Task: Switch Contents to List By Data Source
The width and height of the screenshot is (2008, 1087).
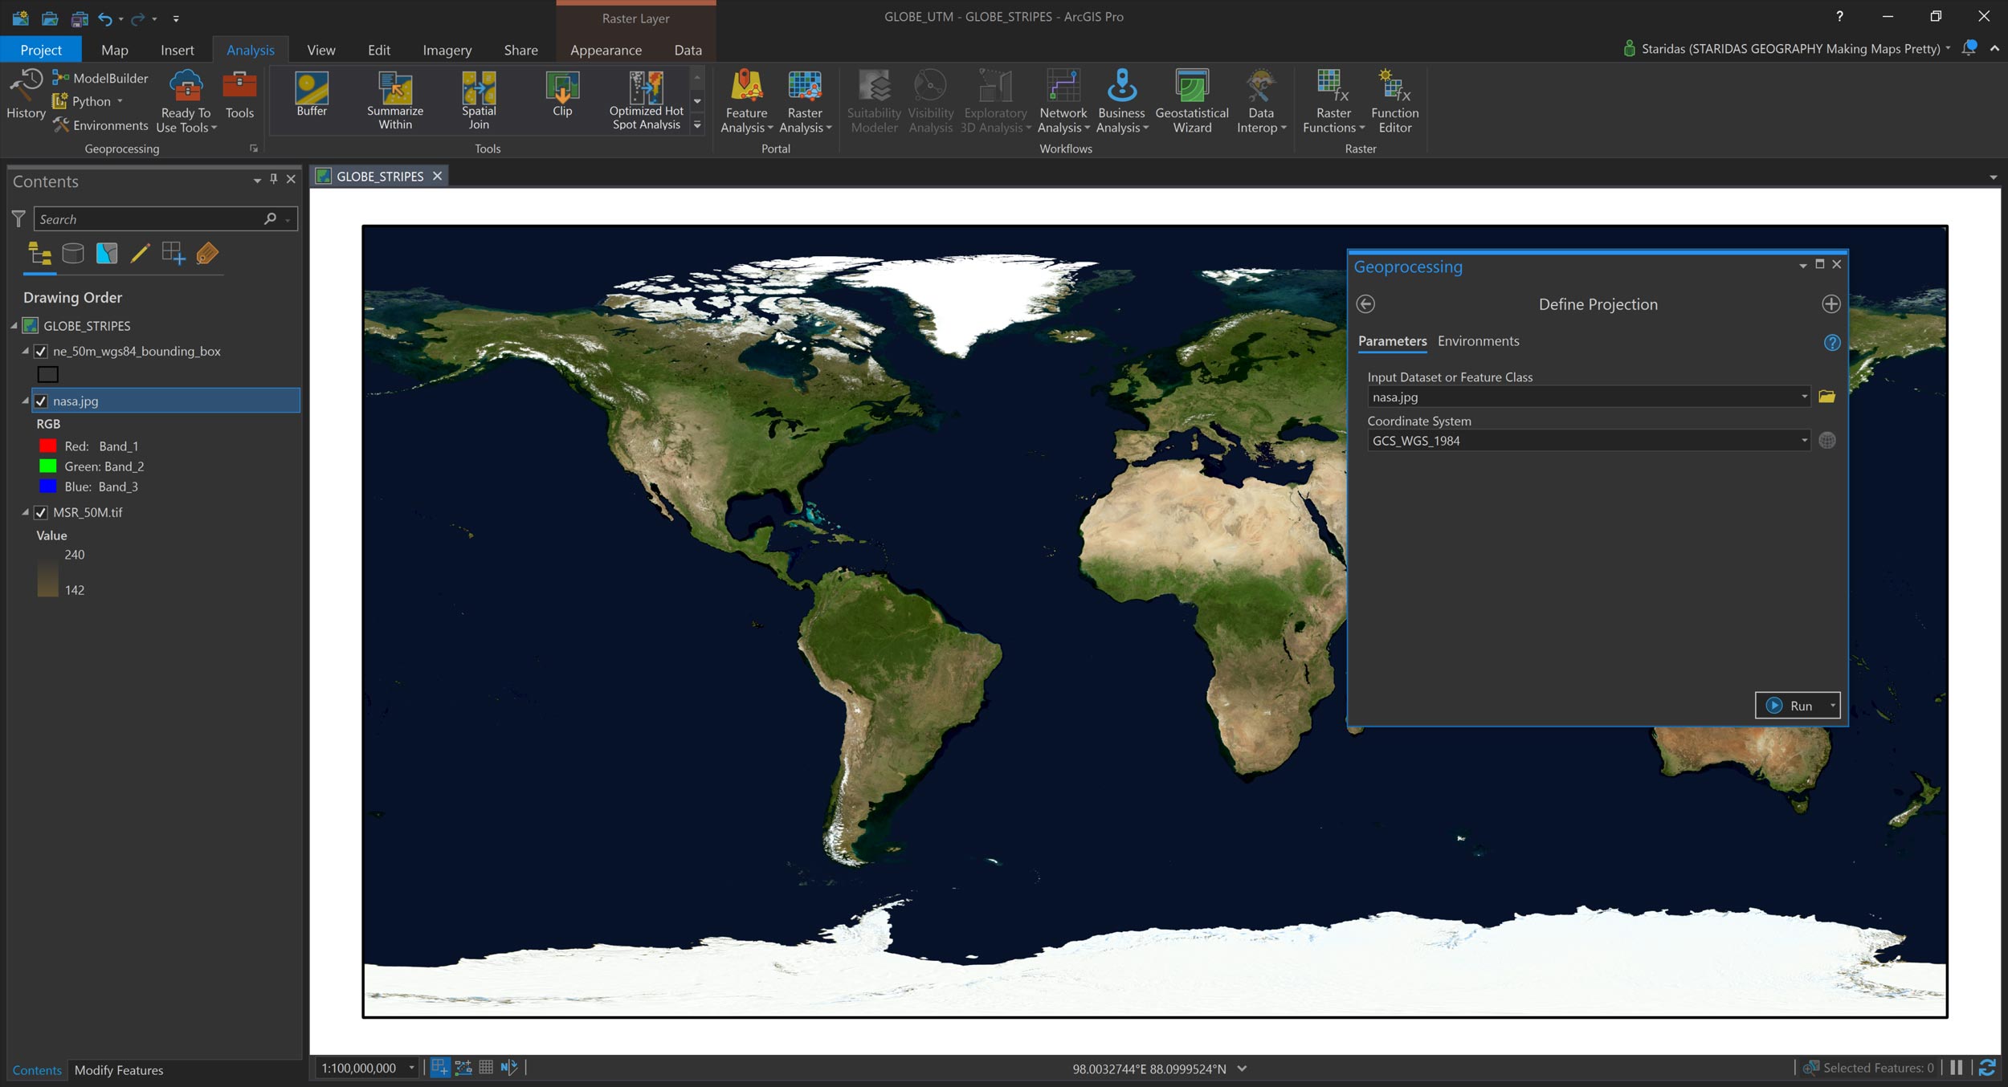Action: (x=73, y=254)
